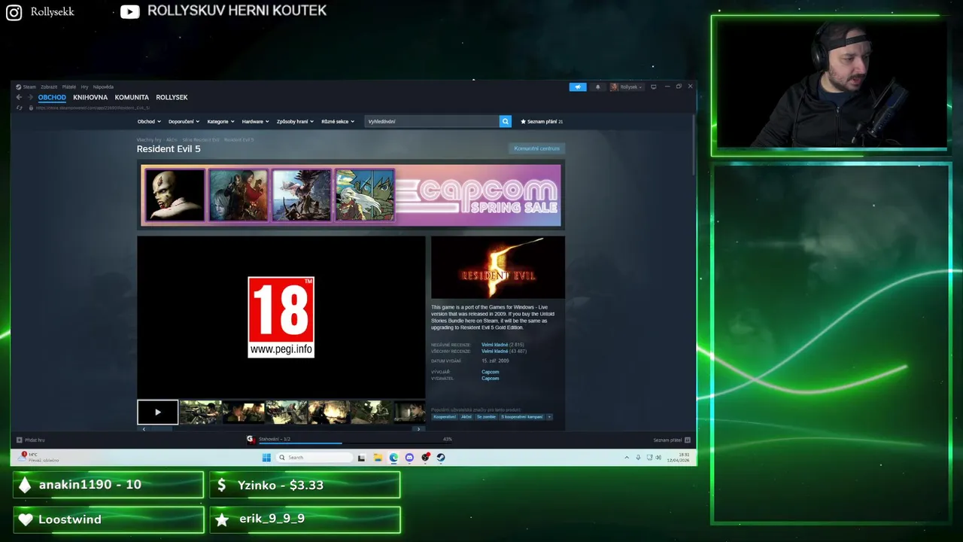Click the store search field Vyhledávání
963x542 pixels.
click(x=432, y=121)
